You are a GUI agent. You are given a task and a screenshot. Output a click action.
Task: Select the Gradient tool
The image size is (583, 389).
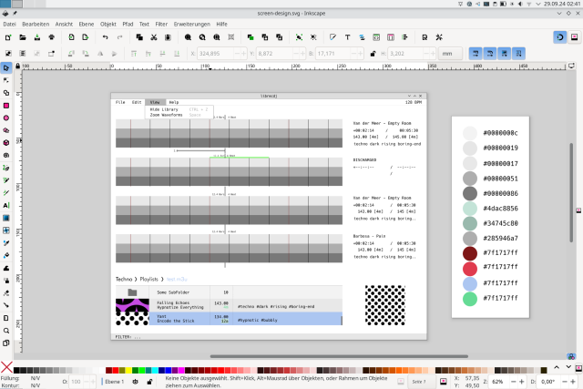pos(6,218)
